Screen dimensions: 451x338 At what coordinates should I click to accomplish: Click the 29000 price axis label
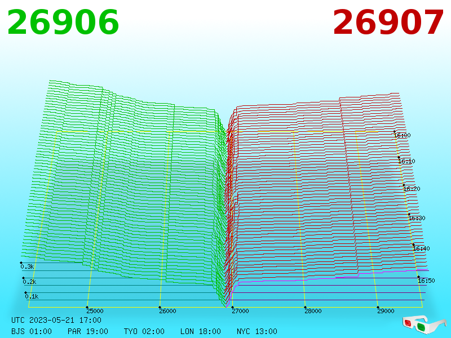pos(386,311)
